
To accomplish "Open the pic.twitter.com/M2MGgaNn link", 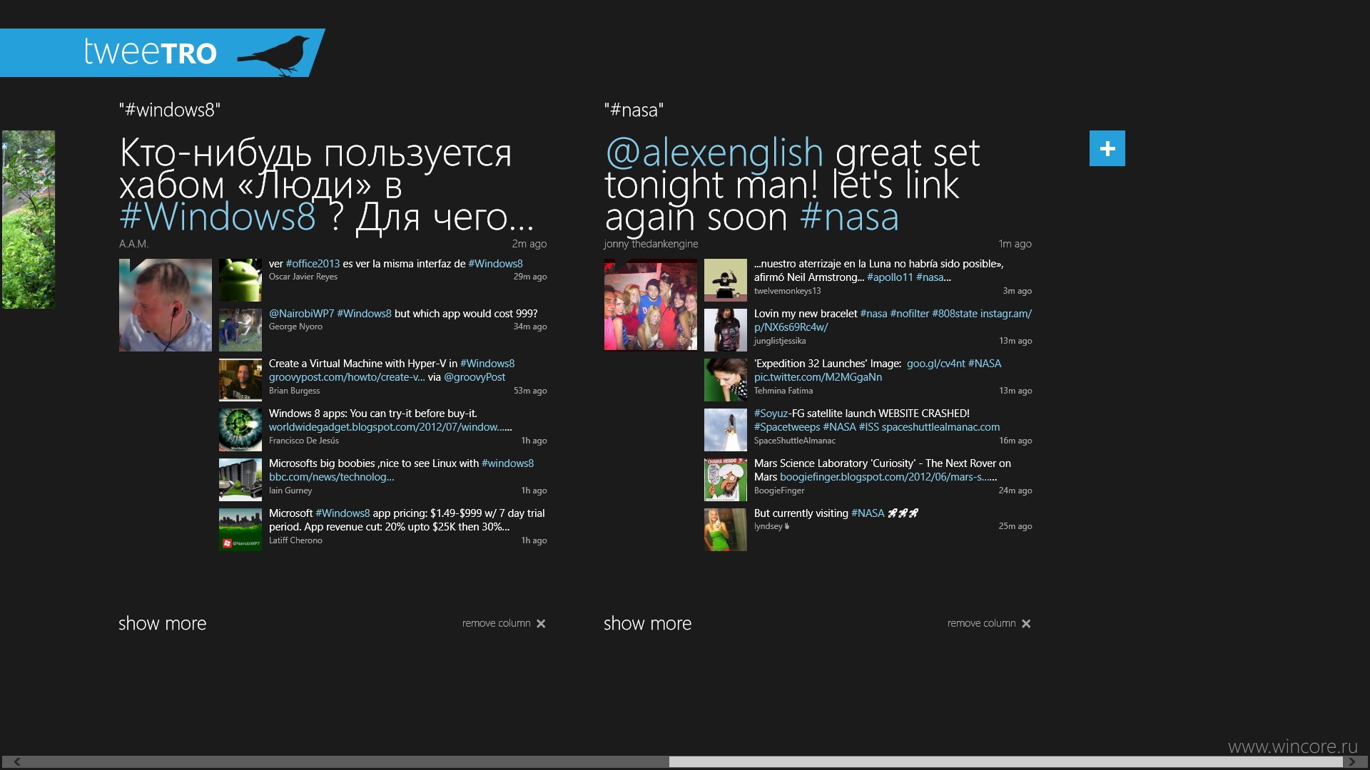I will (818, 377).
